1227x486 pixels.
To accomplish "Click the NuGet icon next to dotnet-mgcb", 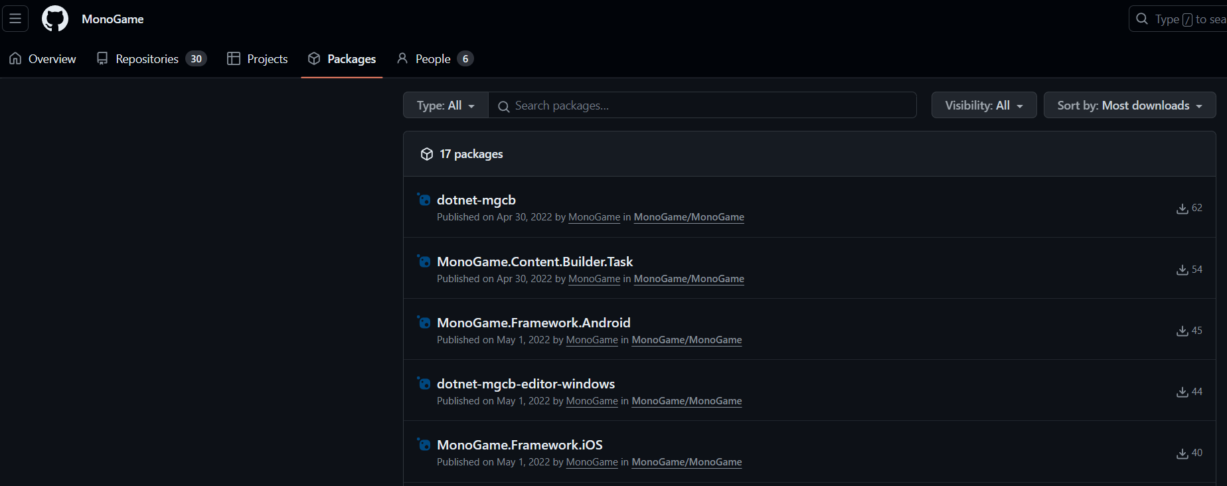I will tap(424, 199).
